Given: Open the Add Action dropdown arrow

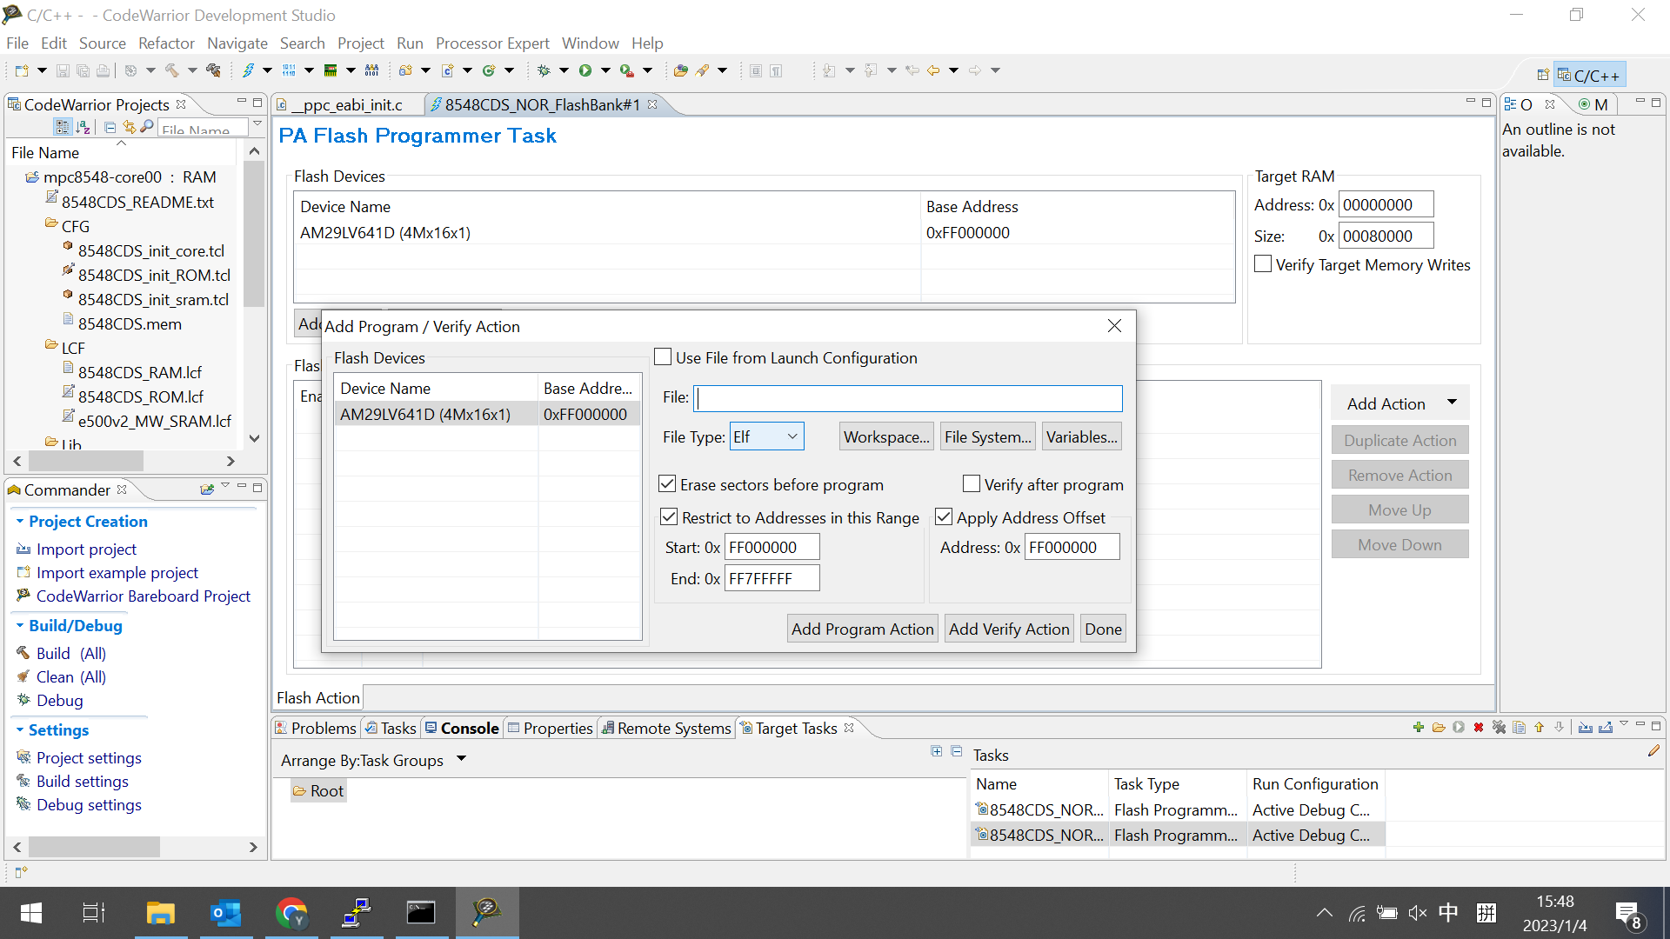Looking at the screenshot, I should pos(1452,403).
